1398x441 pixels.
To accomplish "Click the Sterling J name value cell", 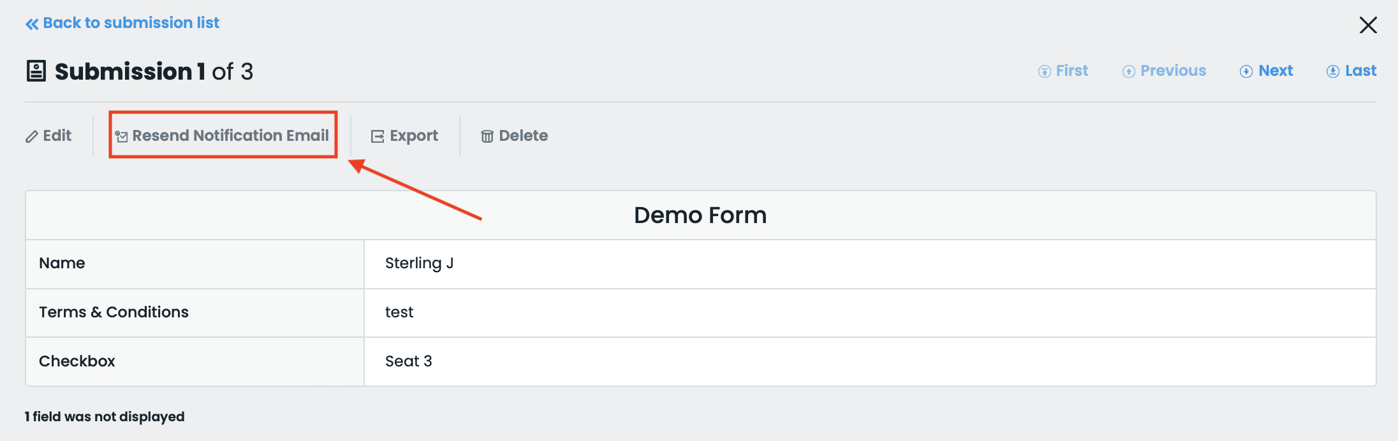I will [419, 263].
